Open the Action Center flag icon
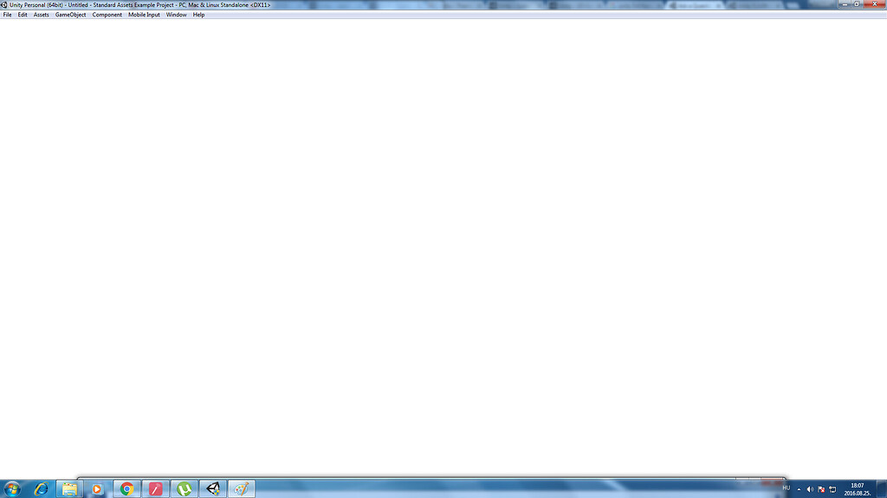 tap(821, 489)
